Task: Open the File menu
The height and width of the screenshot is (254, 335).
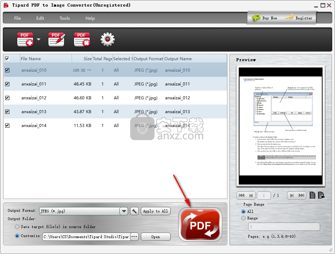Action: 18,18
